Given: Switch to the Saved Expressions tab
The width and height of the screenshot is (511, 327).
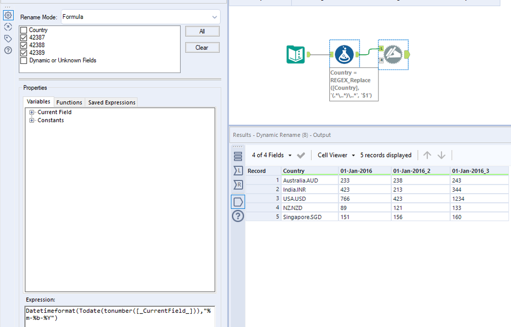Looking at the screenshot, I should 112,102.
